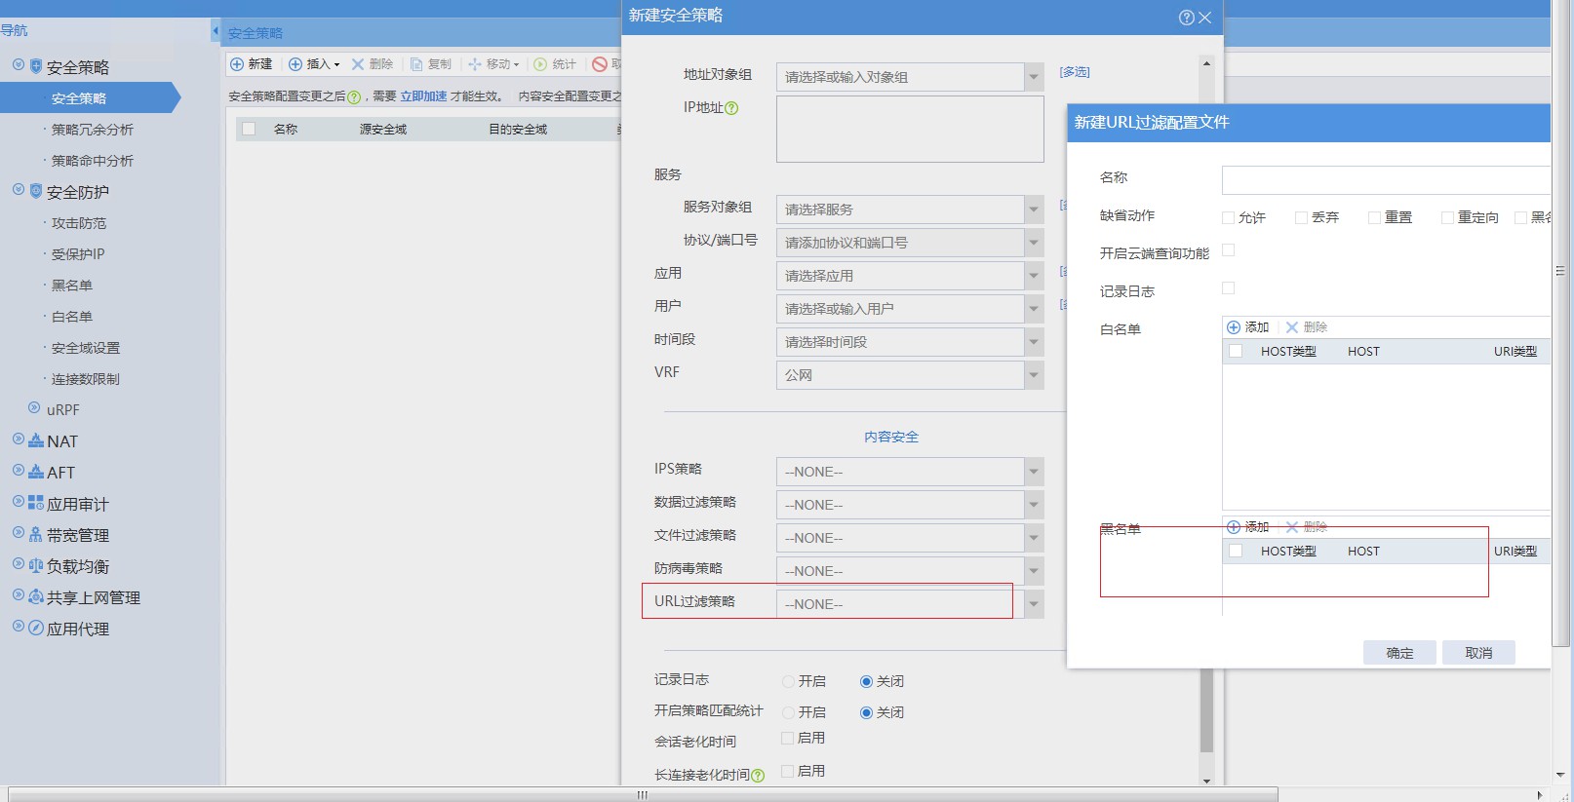
Task: Click the 共享上网管理 icon in navigation
Action: [36, 596]
